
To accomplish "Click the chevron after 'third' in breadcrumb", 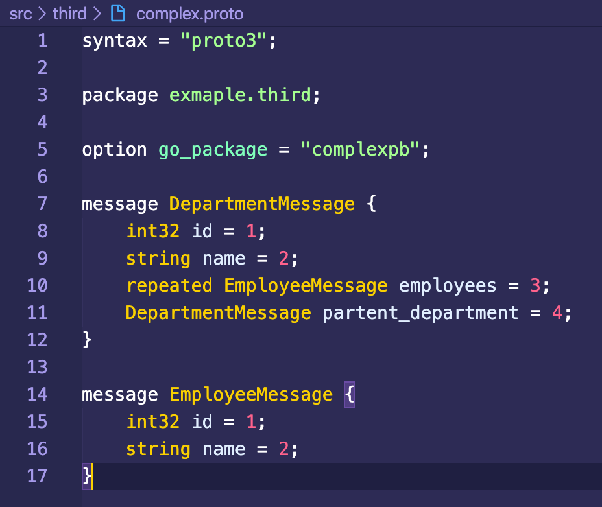I will pos(97,14).
